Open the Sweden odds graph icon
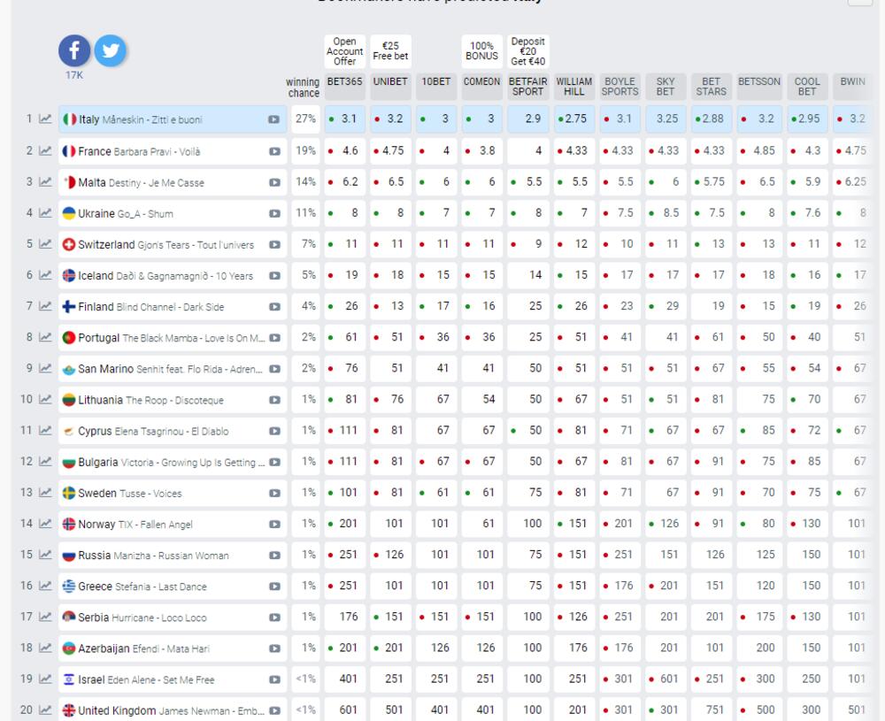The width and height of the screenshot is (885, 721). click(45, 493)
